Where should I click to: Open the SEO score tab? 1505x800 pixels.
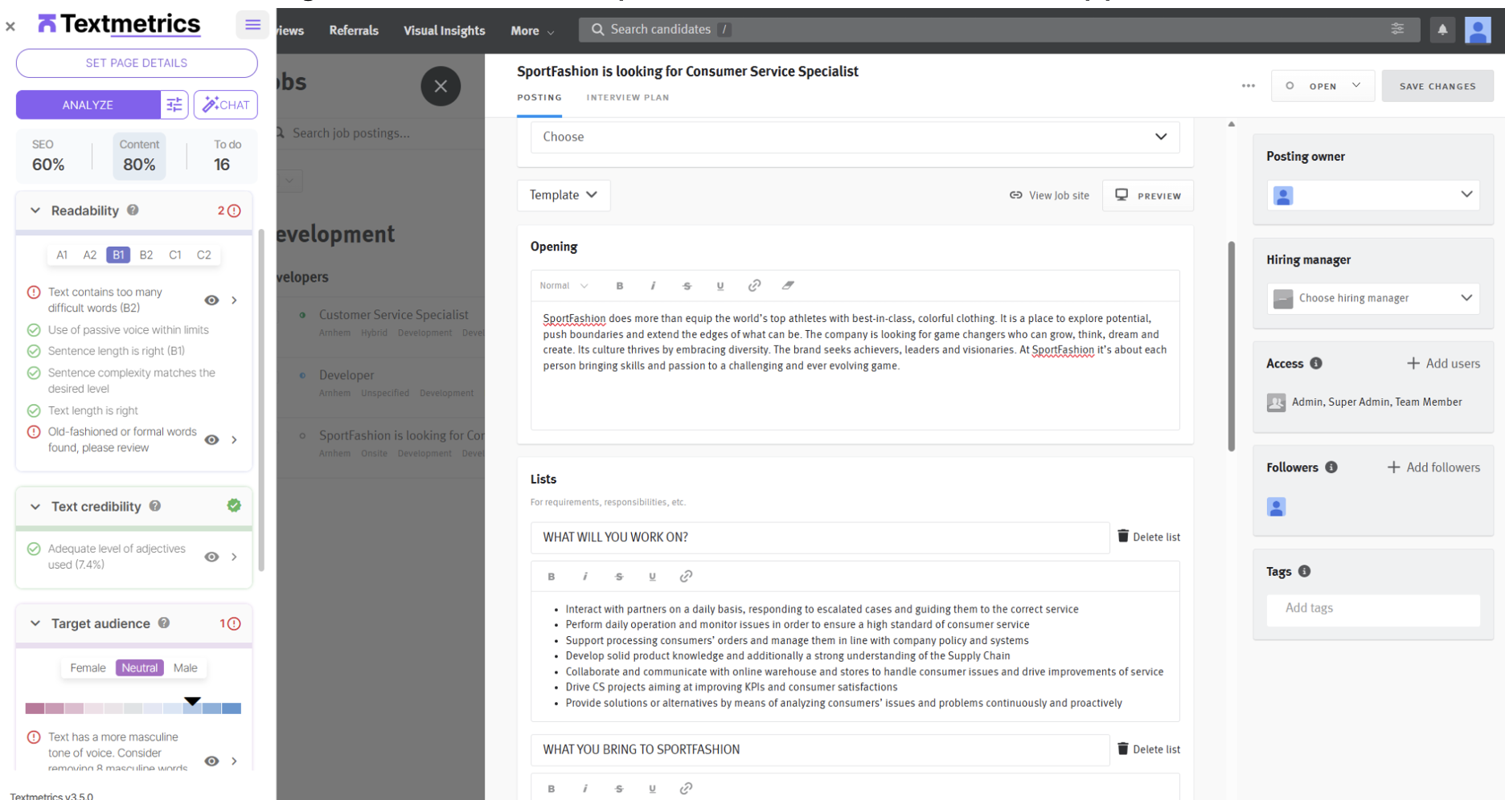[48, 156]
